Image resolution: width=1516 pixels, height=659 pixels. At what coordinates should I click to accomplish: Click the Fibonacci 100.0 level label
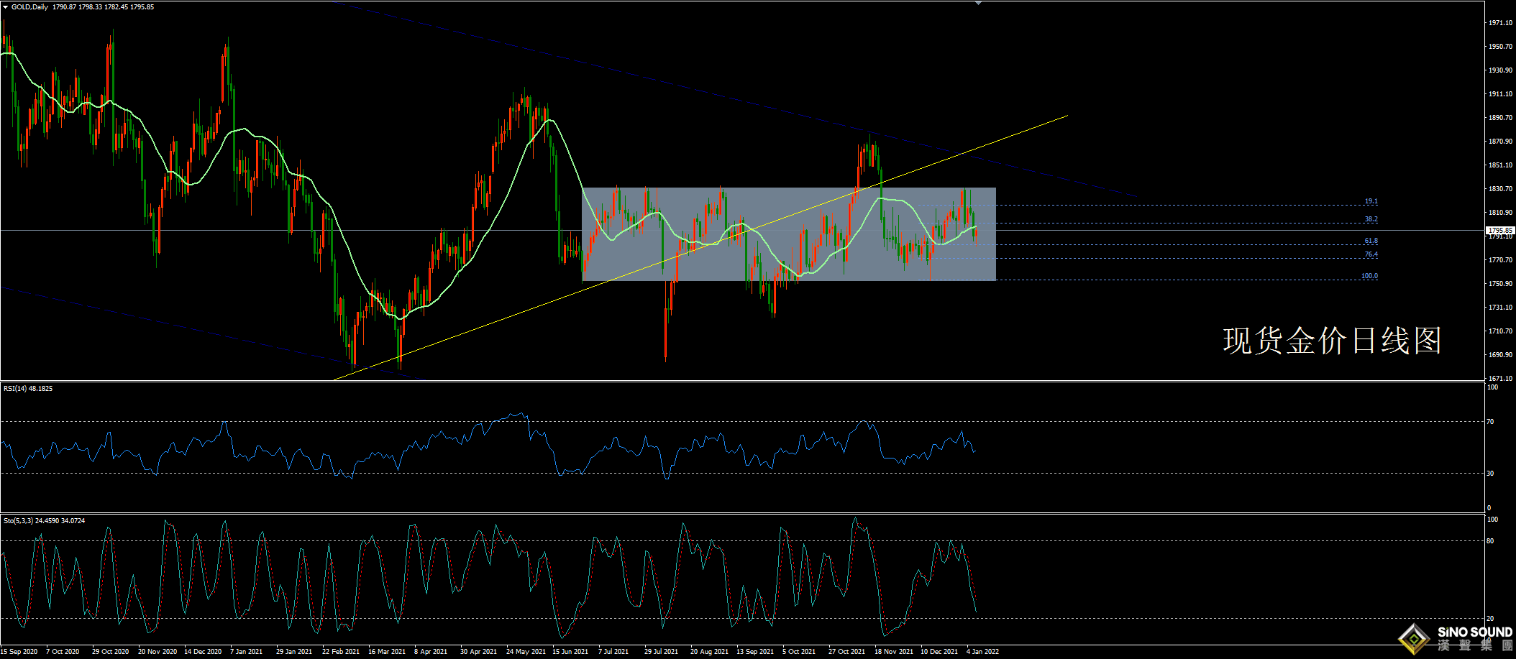point(1369,276)
